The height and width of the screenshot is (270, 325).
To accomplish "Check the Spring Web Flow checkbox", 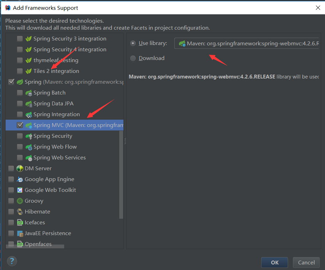I will pyautogui.click(x=20, y=147).
